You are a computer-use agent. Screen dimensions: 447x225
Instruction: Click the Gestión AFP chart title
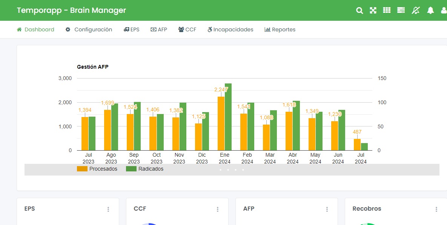tap(93, 67)
